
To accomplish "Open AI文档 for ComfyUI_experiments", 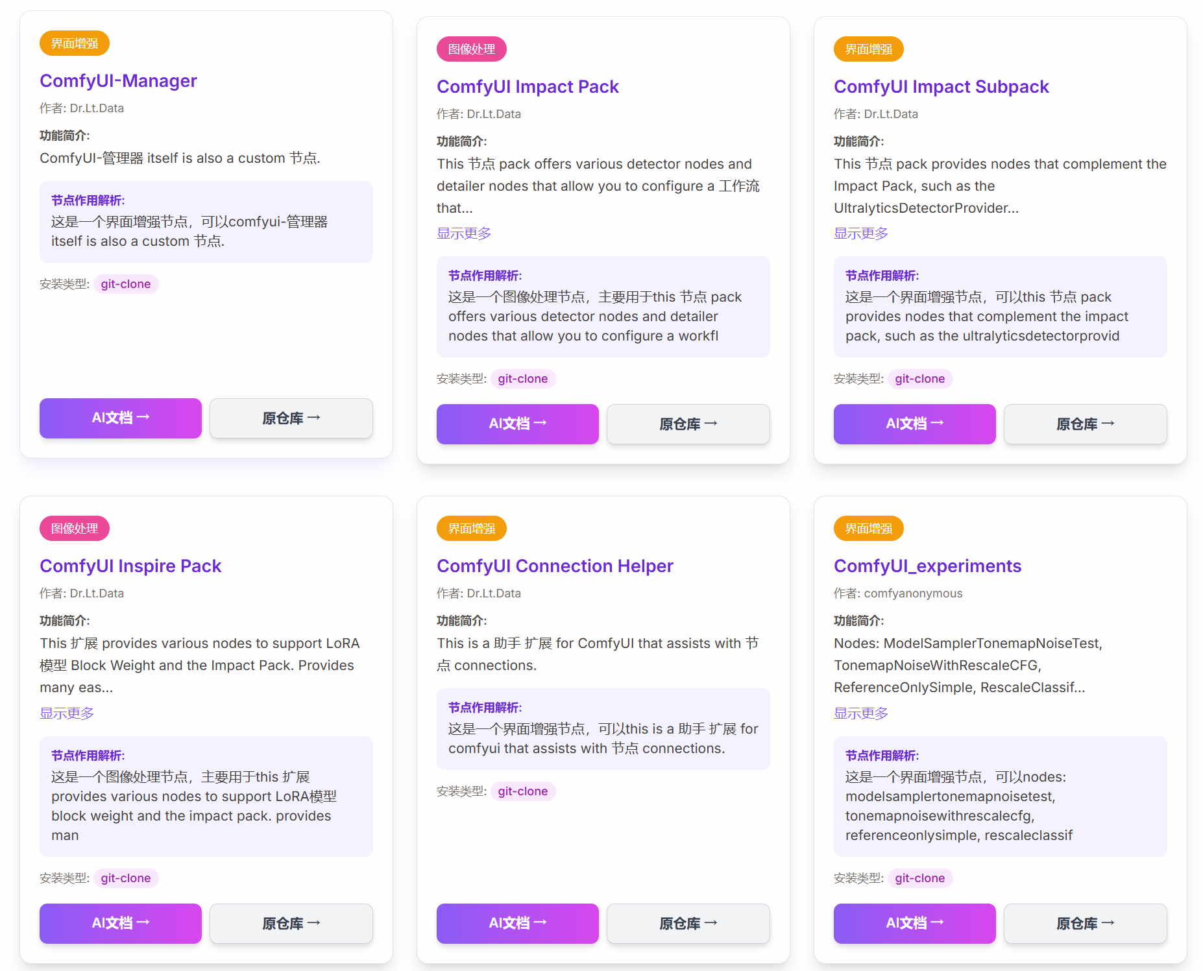I will pyautogui.click(x=915, y=923).
